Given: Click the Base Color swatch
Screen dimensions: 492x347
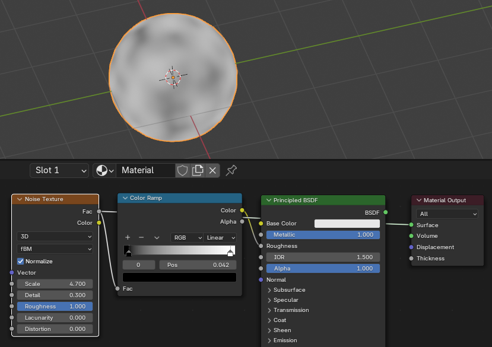Looking at the screenshot, I should [347, 224].
